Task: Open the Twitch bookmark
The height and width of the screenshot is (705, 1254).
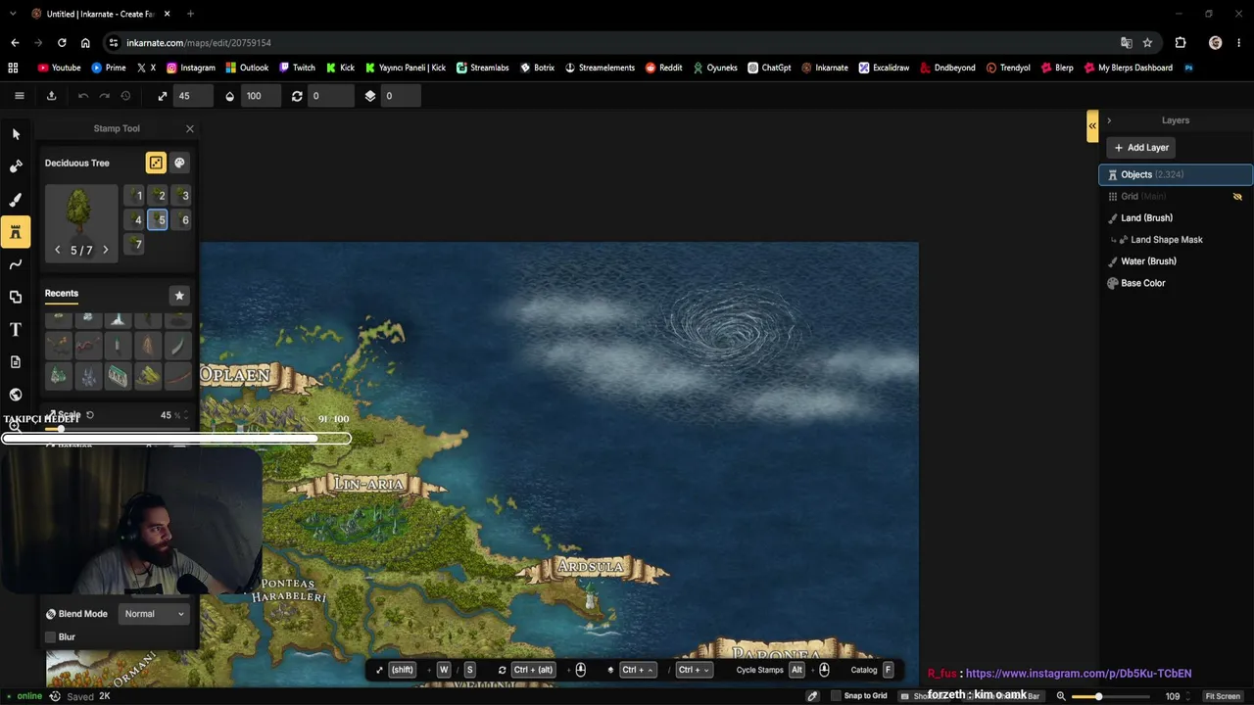Action: tap(298, 68)
